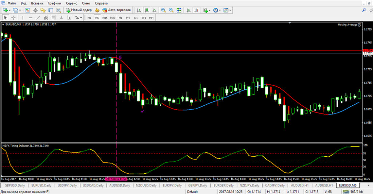Open the Navigator star-folder icon
Image resolution: width=373 pixels, height=194 pixels.
point(43,10)
